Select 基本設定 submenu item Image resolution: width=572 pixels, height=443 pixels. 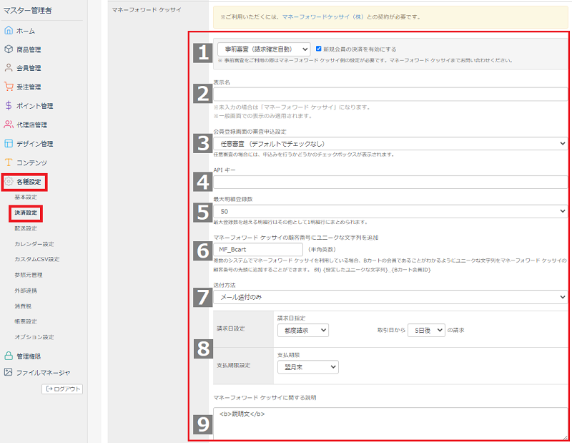coord(26,198)
